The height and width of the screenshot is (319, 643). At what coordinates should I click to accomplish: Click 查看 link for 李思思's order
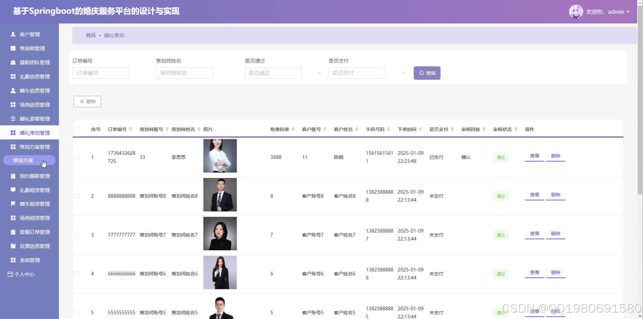534,155
